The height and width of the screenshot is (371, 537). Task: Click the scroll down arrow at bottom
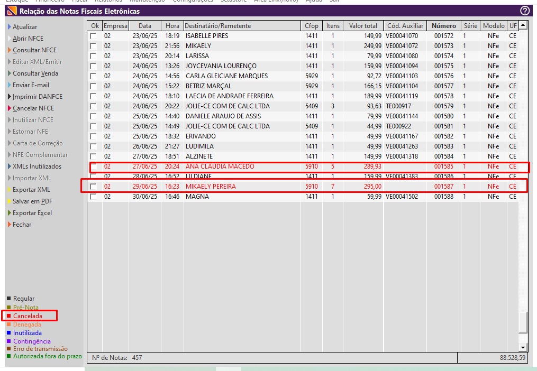click(x=523, y=347)
